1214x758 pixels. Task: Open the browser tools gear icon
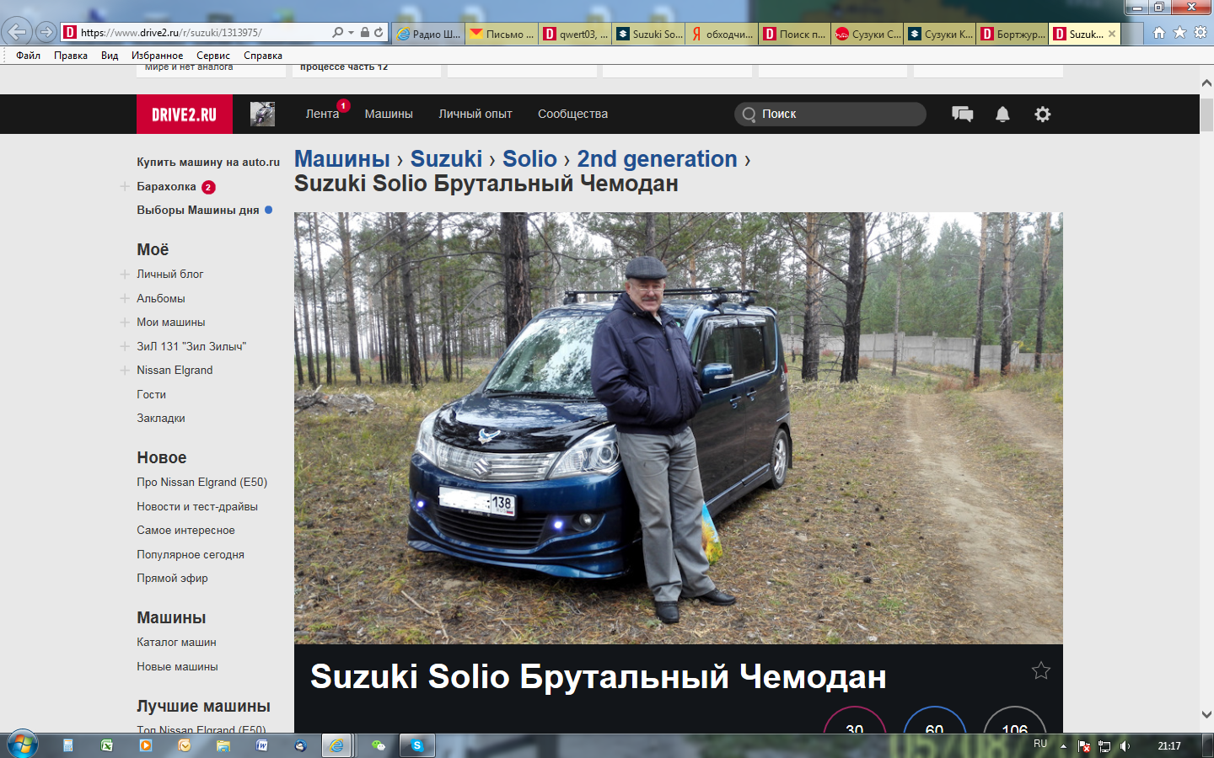point(1201,32)
